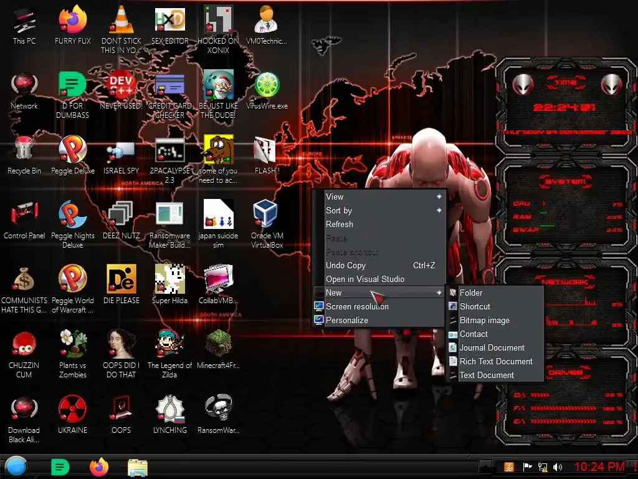Select the Dev C++ NEVER USED icon
This screenshot has width=638, height=479.
point(121,90)
